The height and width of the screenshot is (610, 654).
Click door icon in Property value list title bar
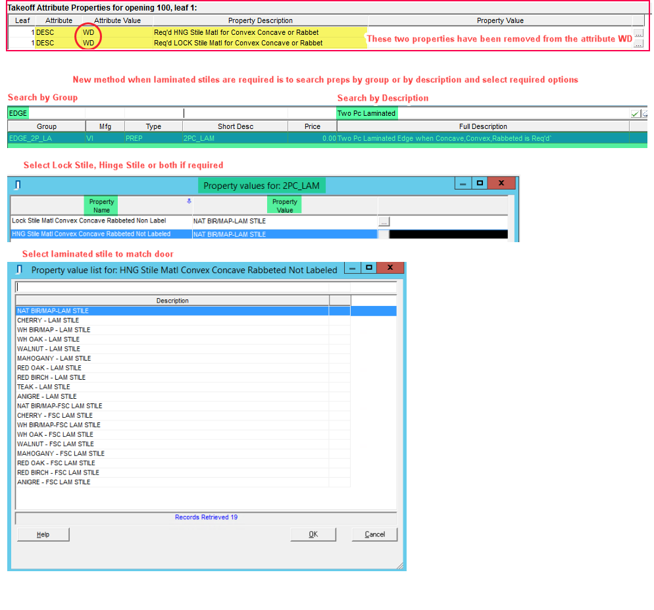tap(19, 269)
